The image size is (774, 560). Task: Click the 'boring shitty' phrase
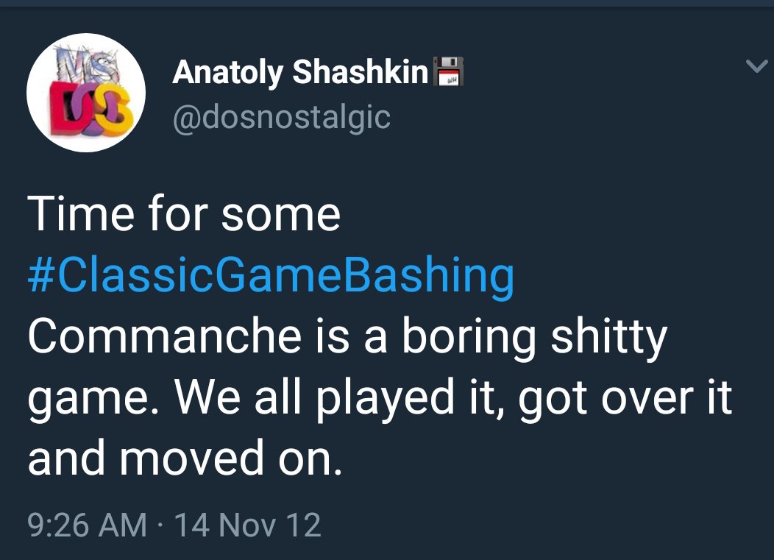pos(534,339)
